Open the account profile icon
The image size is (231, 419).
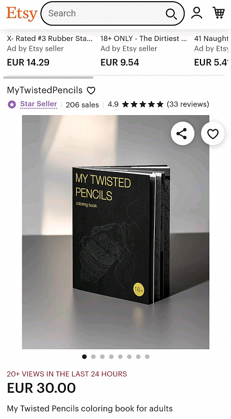point(197,13)
